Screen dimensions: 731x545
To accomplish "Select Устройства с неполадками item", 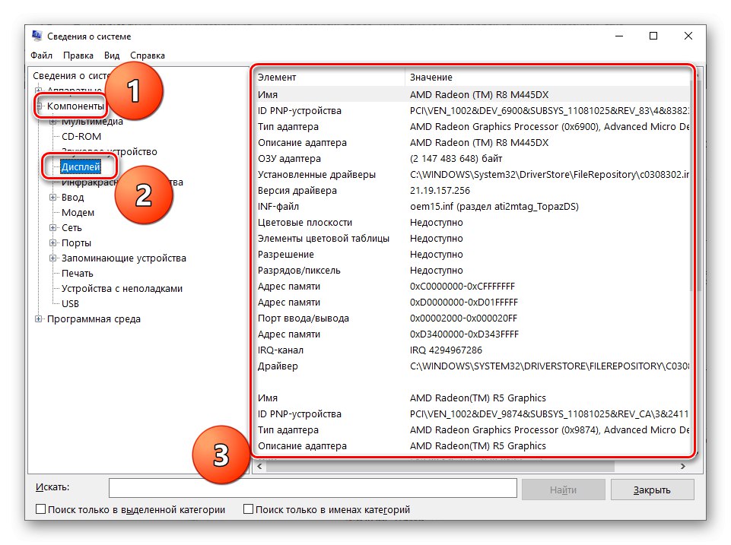I will (122, 289).
